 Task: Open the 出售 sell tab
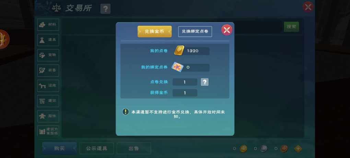[134, 148]
